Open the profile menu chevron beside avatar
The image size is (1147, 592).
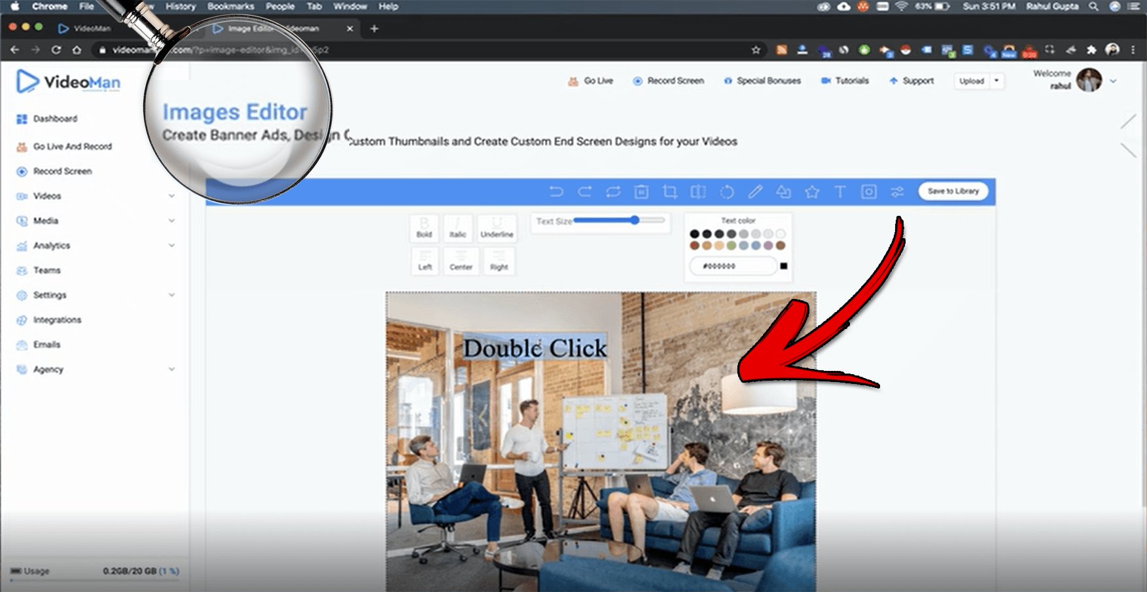1113,81
